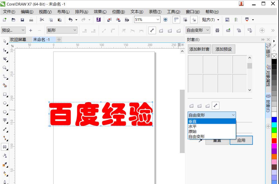Click the Publish to PDF icon

pyautogui.click(x=127, y=20)
